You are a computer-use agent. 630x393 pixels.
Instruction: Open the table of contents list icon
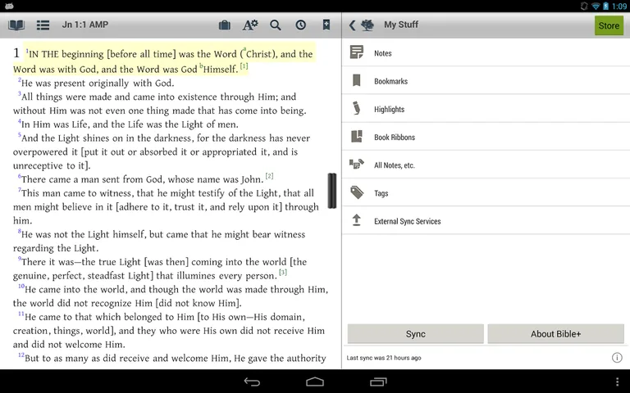click(x=43, y=25)
